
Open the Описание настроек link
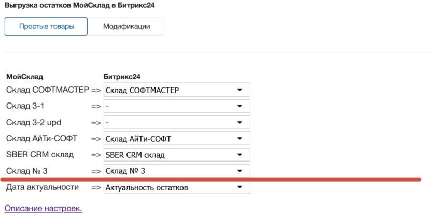(x=44, y=208)
